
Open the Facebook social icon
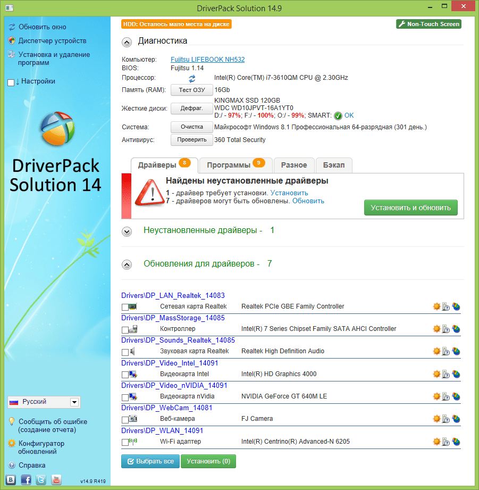tap(26, 479)
